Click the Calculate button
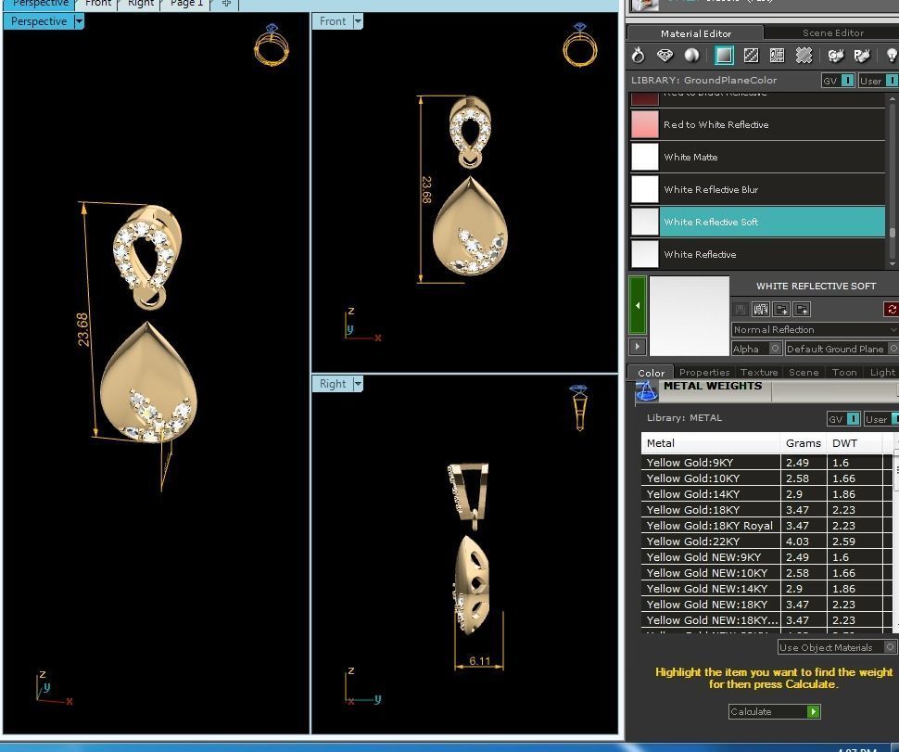The width and height of the screenshot is (899, 752). click(775, 712)
